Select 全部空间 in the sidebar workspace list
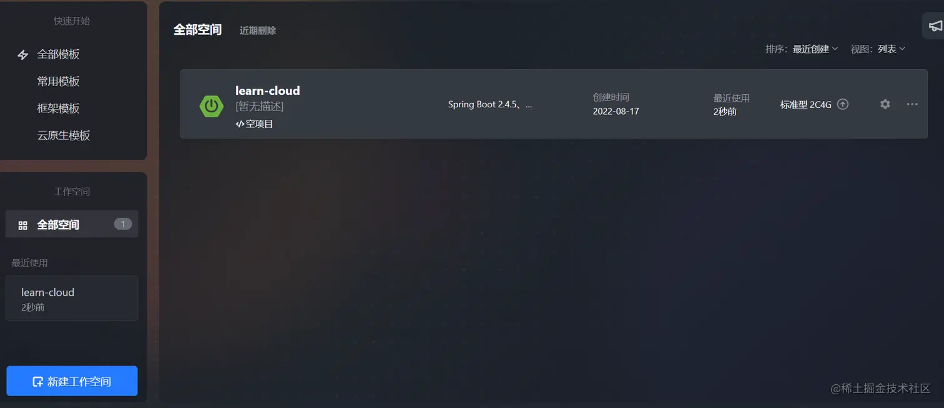Screen dimensions: 944x408 72,225
